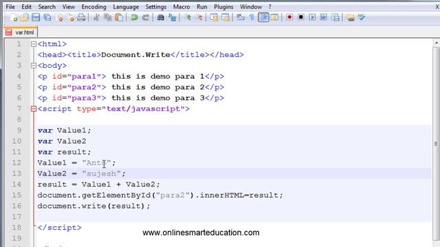
Task: Open the Run menu
Action: (x=201, y=7)
